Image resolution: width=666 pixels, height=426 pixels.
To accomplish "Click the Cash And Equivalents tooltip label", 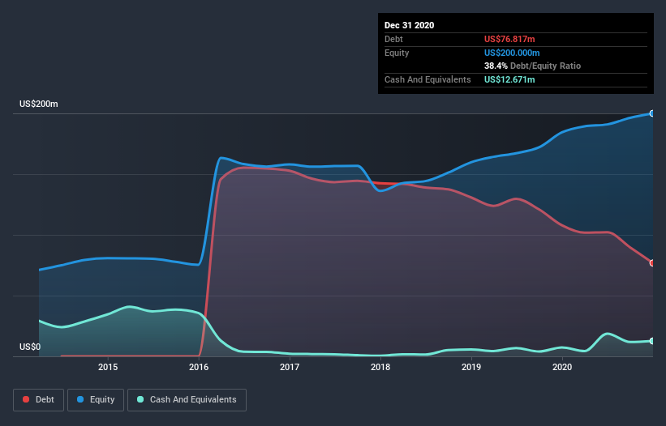I will point(428,79).
